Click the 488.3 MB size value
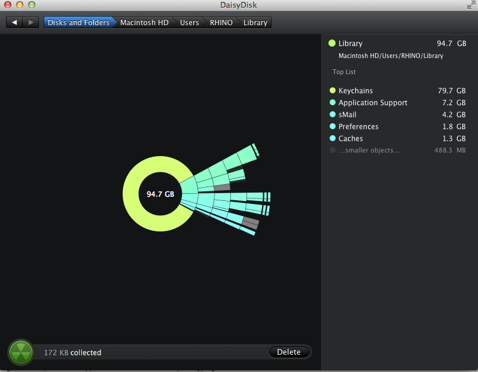Image resolution: width=478 pixels, height=372 pixels. point(450,150)
